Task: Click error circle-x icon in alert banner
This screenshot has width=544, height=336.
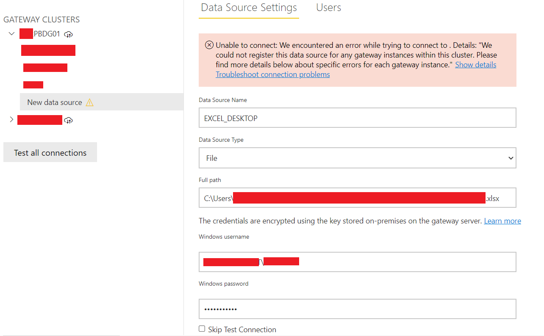Action: pyautogui.click(x=209, y=45)
